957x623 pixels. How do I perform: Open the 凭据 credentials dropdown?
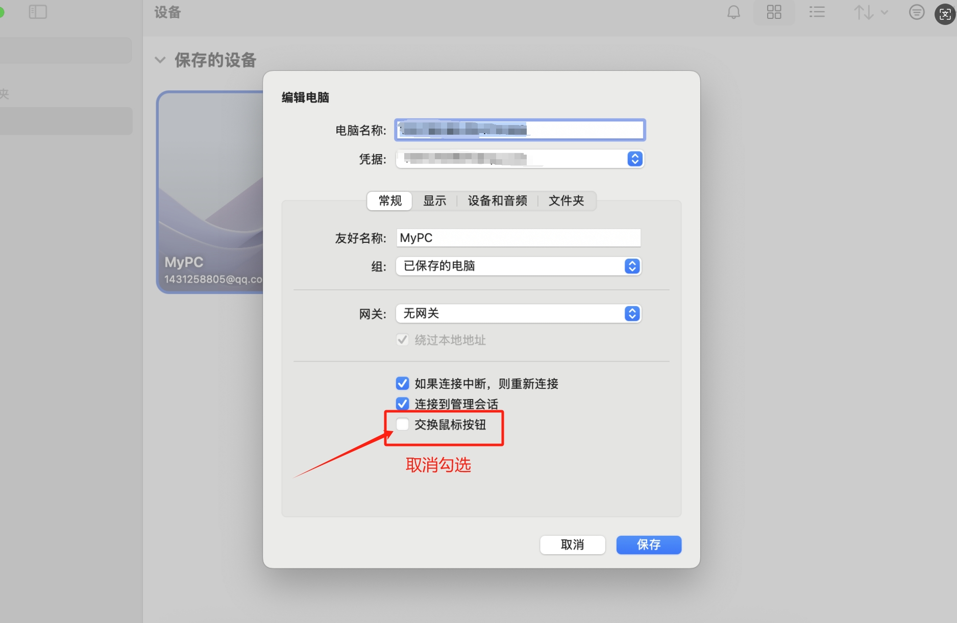pos(634,159)
